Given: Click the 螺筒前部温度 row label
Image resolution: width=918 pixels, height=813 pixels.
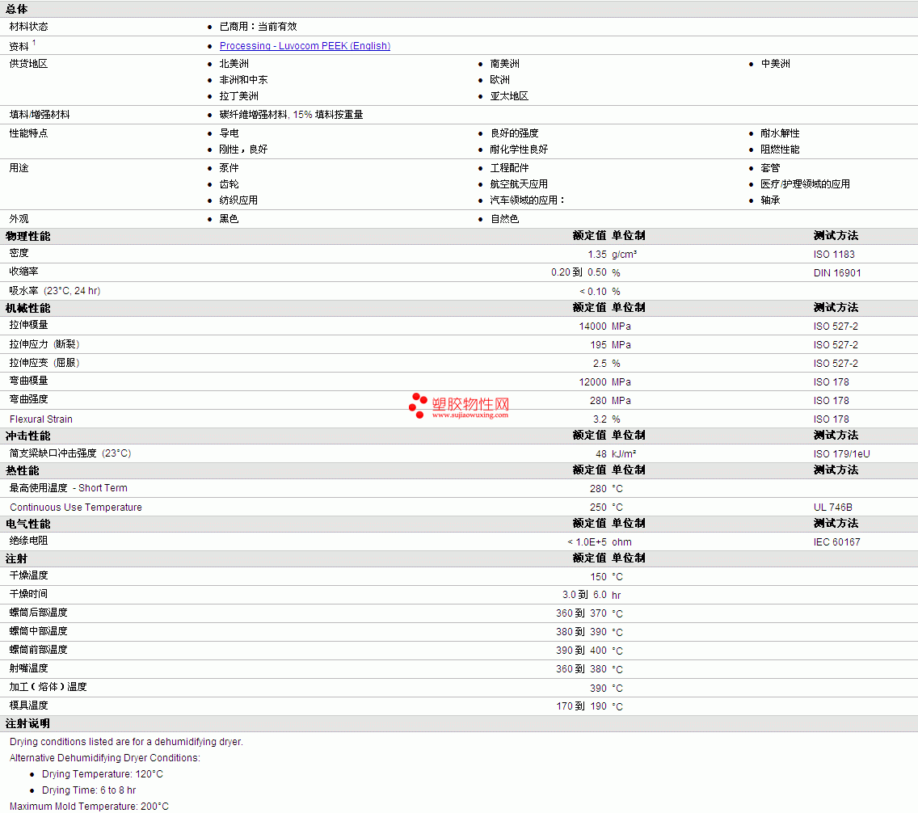Looking at the screenshot, I should coord(39,651).
